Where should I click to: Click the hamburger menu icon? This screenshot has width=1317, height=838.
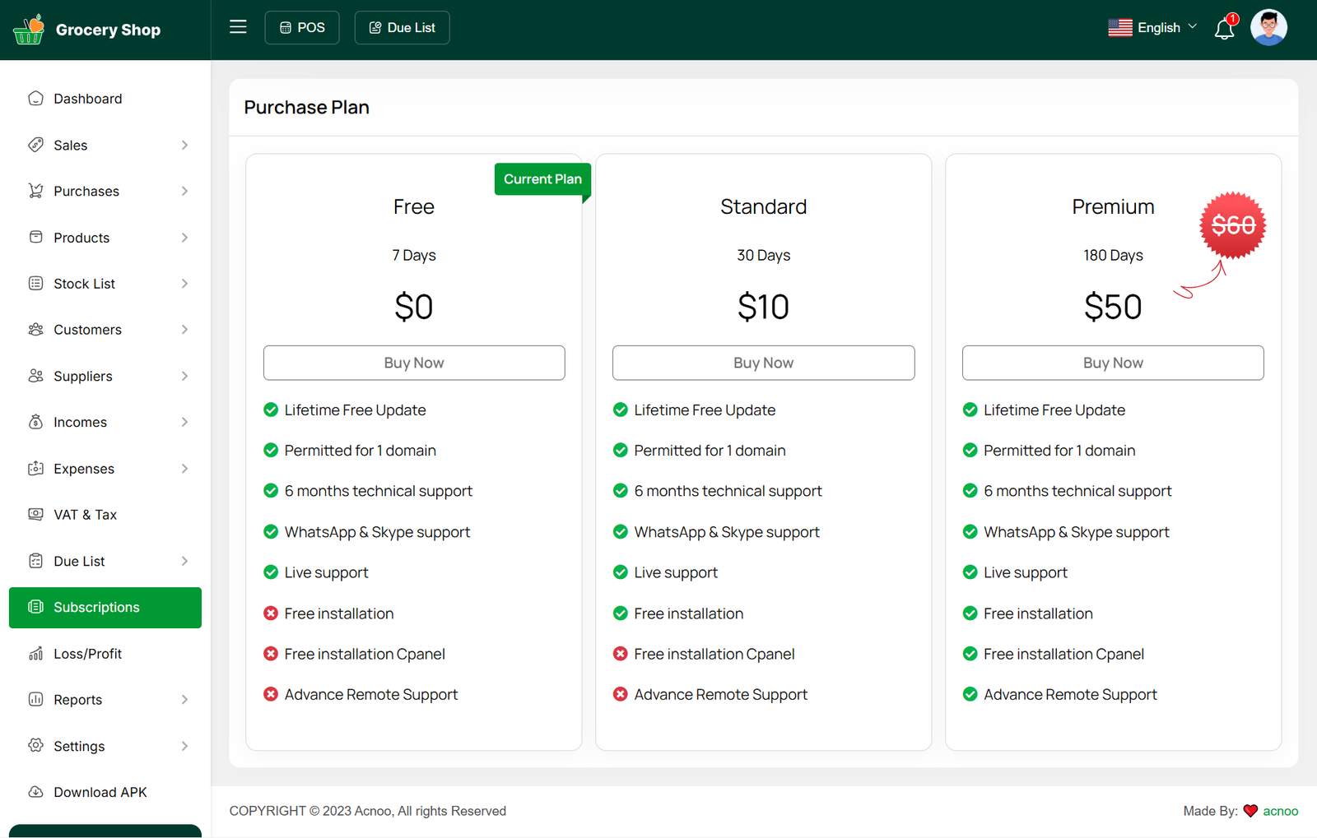238,27
